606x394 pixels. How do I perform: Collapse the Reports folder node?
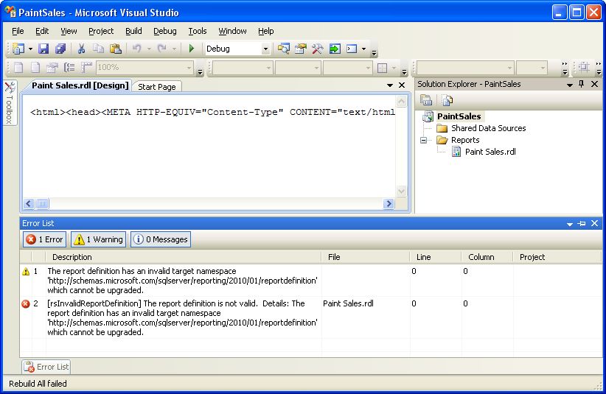point(424,140)
